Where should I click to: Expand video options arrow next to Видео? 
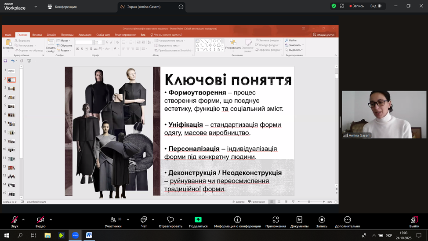(51, 219)
